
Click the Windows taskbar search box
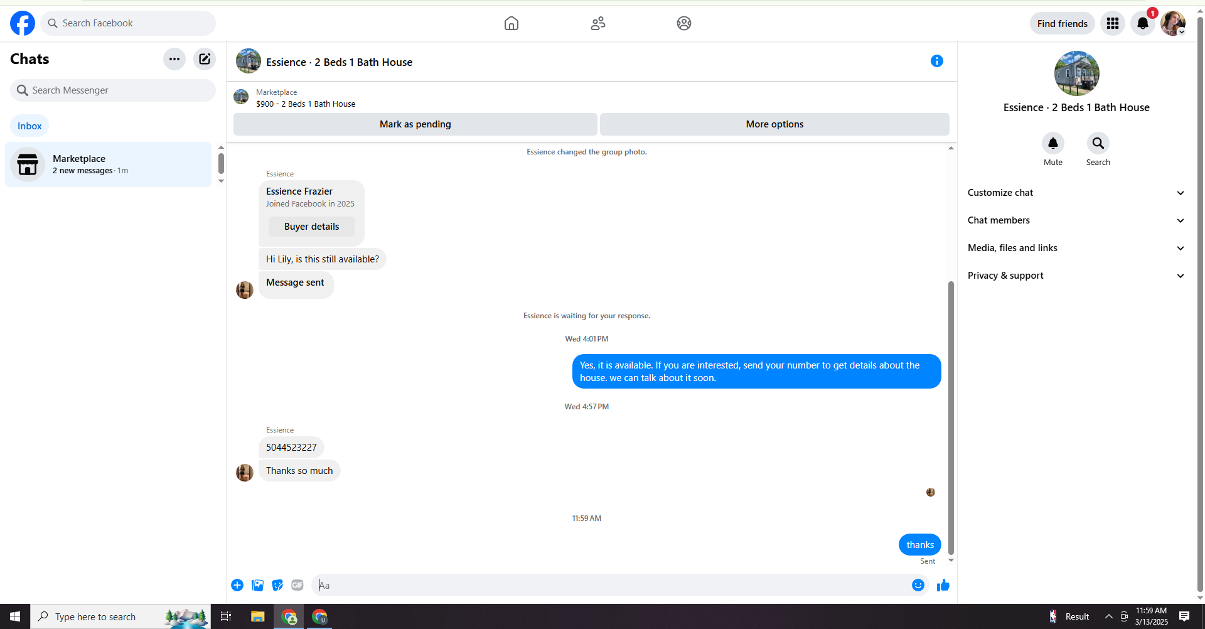click(120, 616)
